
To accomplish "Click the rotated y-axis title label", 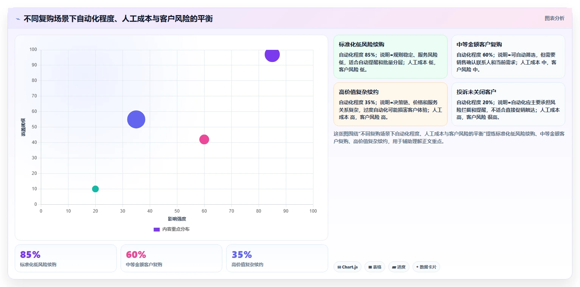I will 23,127.
